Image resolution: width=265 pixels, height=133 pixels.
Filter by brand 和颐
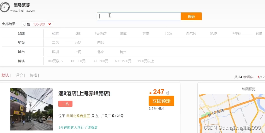tap(168, 34)
